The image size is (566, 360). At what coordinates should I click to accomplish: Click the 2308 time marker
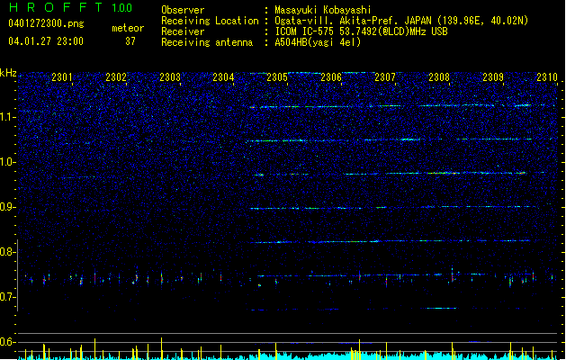439,77
